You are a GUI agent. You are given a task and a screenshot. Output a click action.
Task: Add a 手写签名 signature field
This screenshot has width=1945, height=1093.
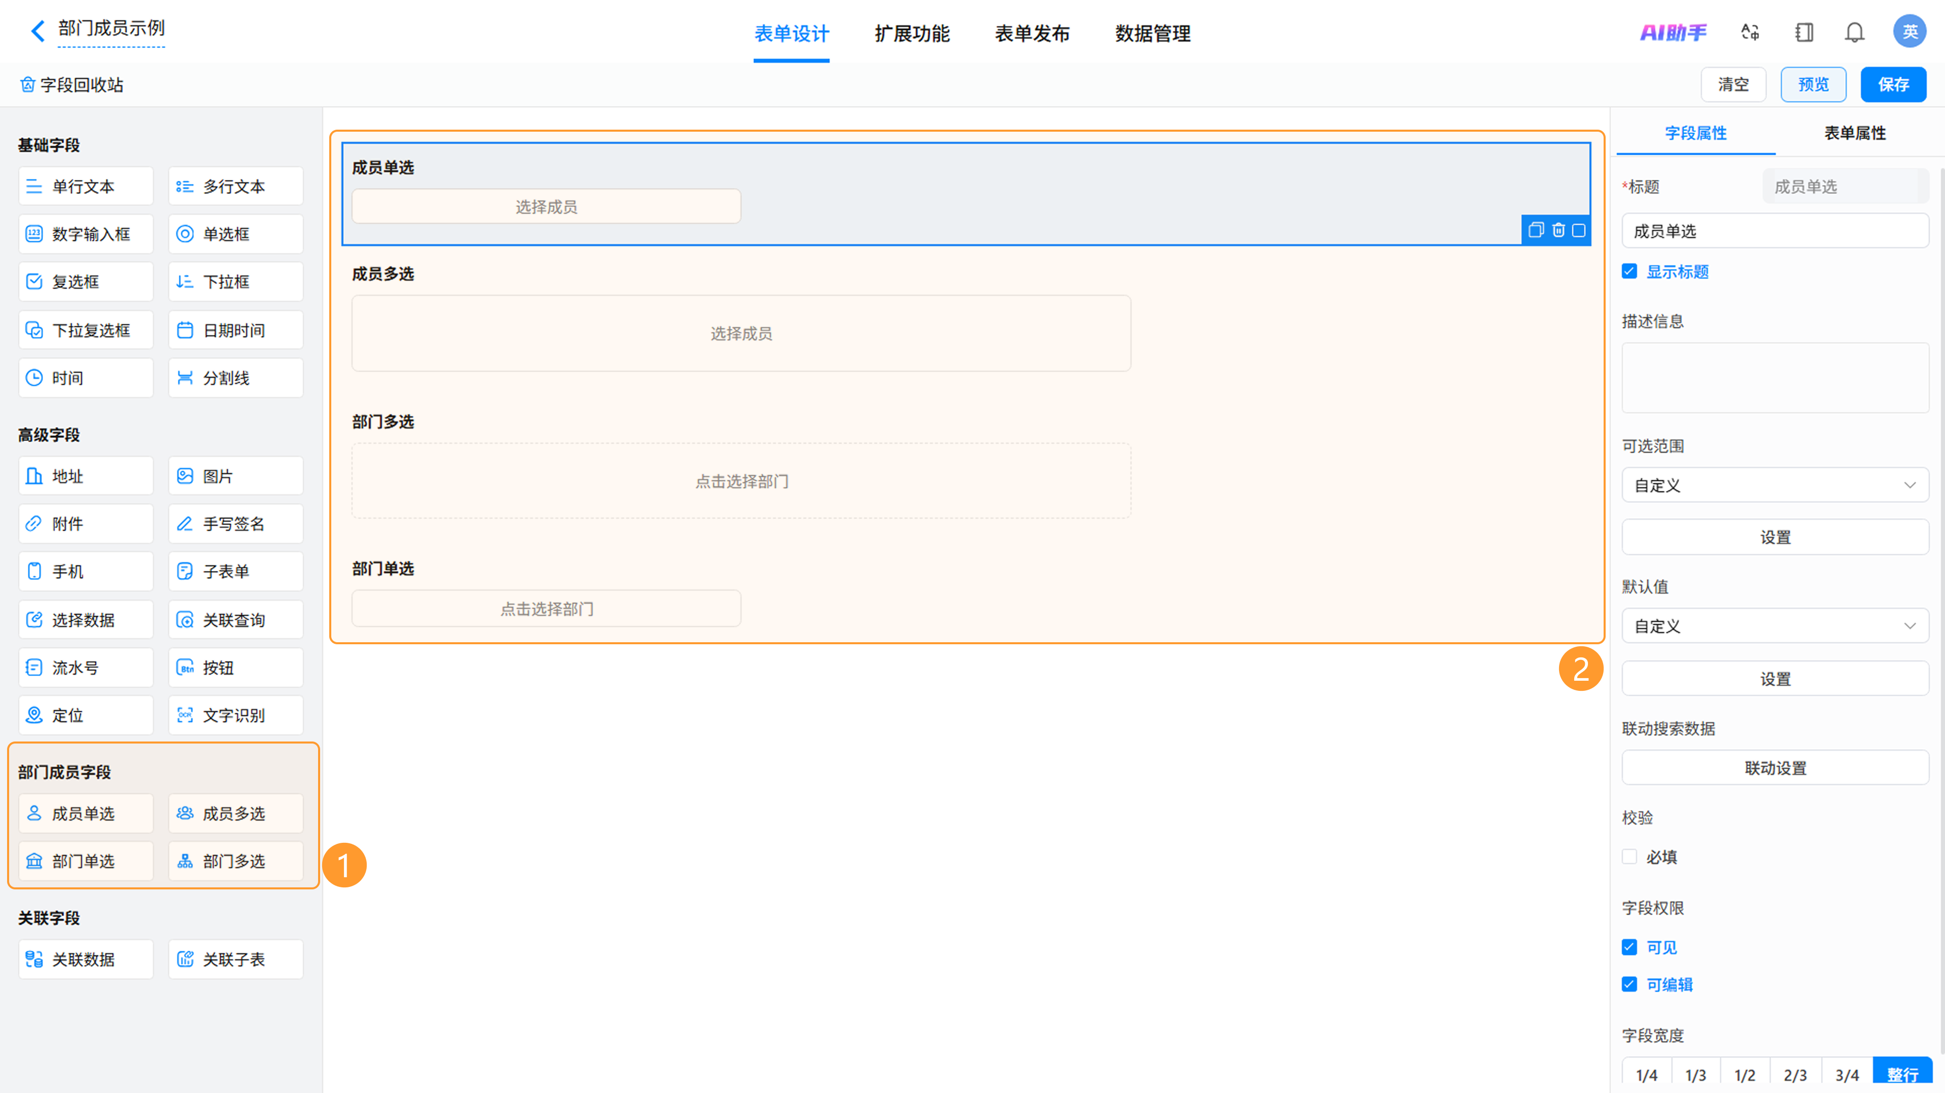(x=236, y=524)
